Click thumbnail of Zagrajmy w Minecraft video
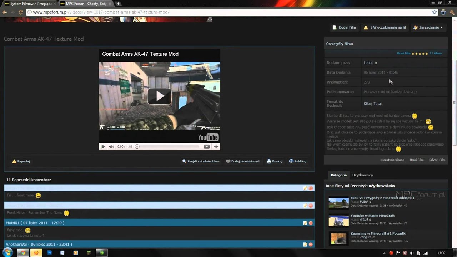Viewport: 457px width, 257px height. pyautogui.click(x=338, y=238)
